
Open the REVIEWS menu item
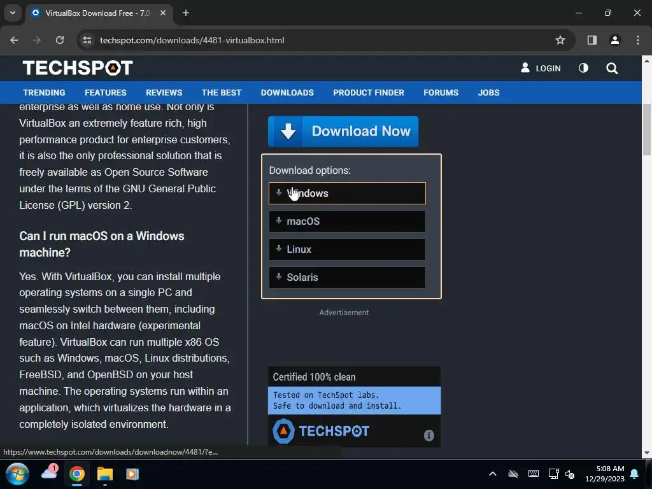164,93
